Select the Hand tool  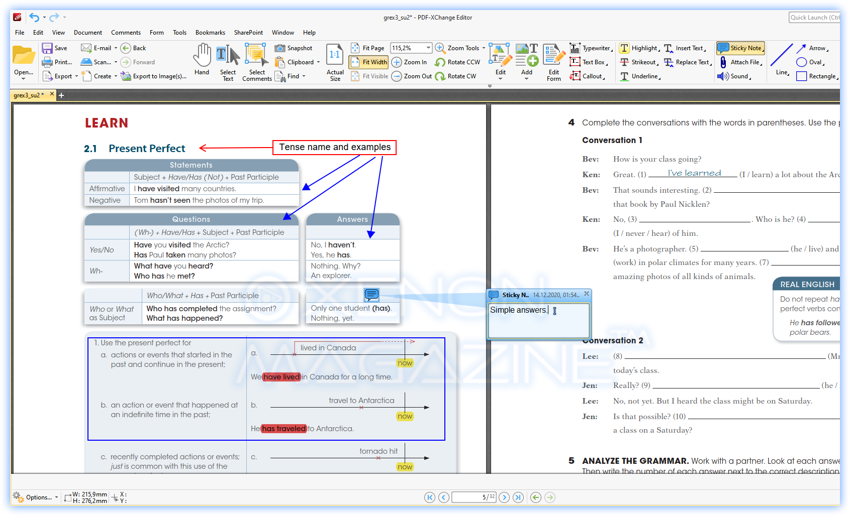(202, 60)
